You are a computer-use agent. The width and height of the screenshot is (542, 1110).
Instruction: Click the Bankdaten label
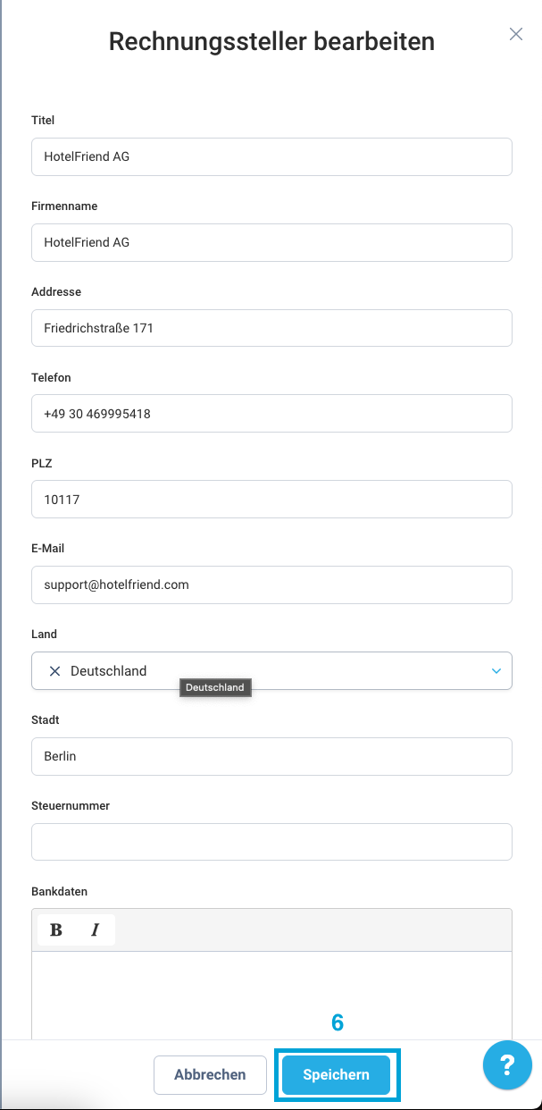point(59,892)
